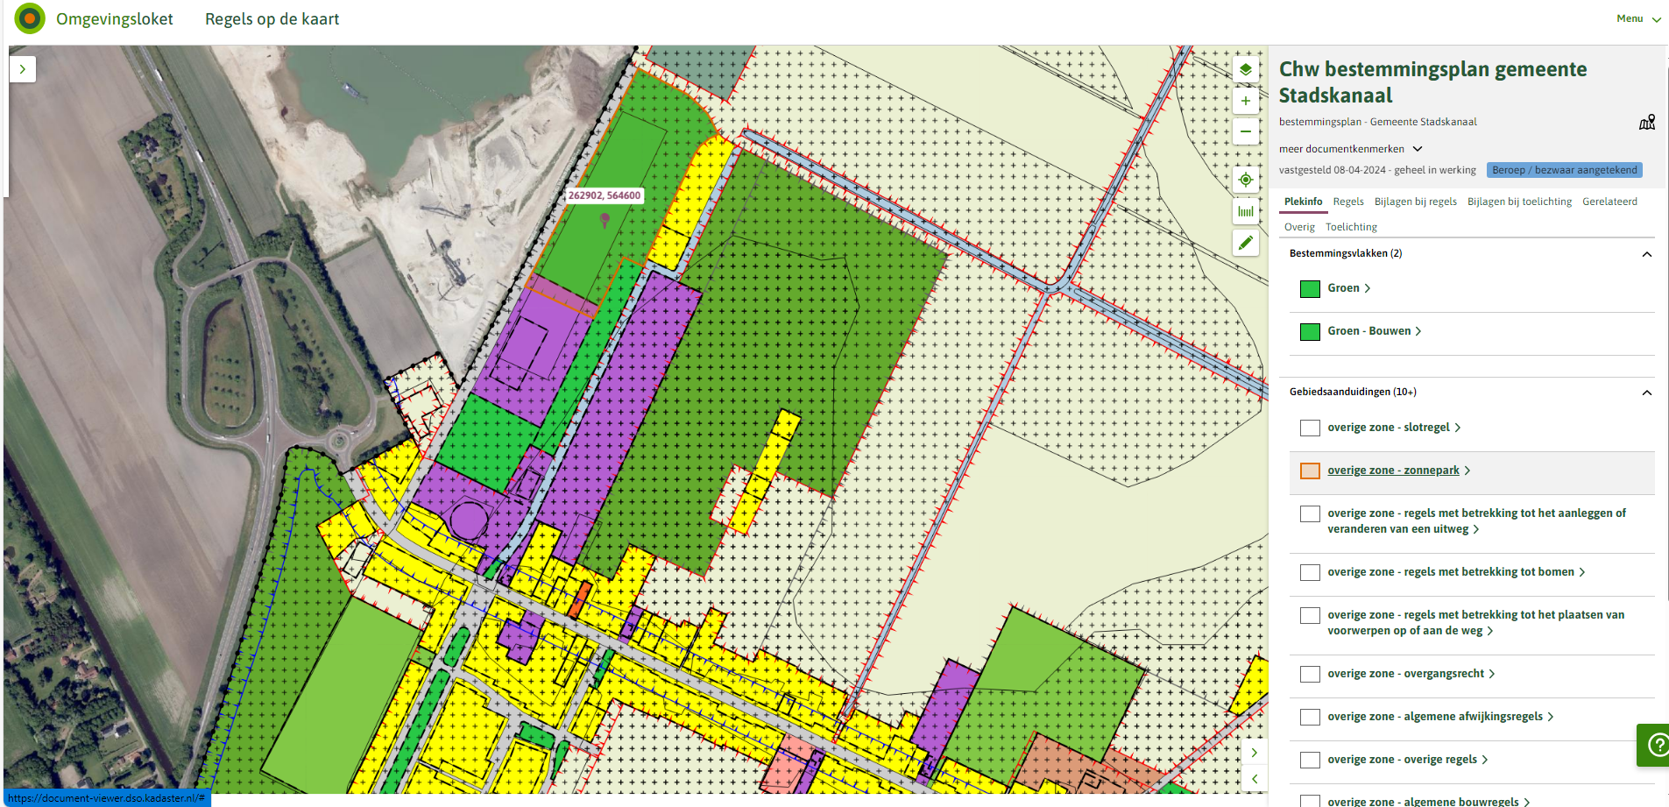Center map on my location
1669x807 pixels.
1245,180
